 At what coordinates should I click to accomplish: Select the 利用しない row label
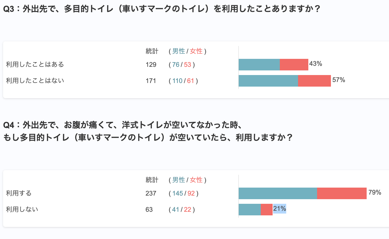click(x=22, y=209)
